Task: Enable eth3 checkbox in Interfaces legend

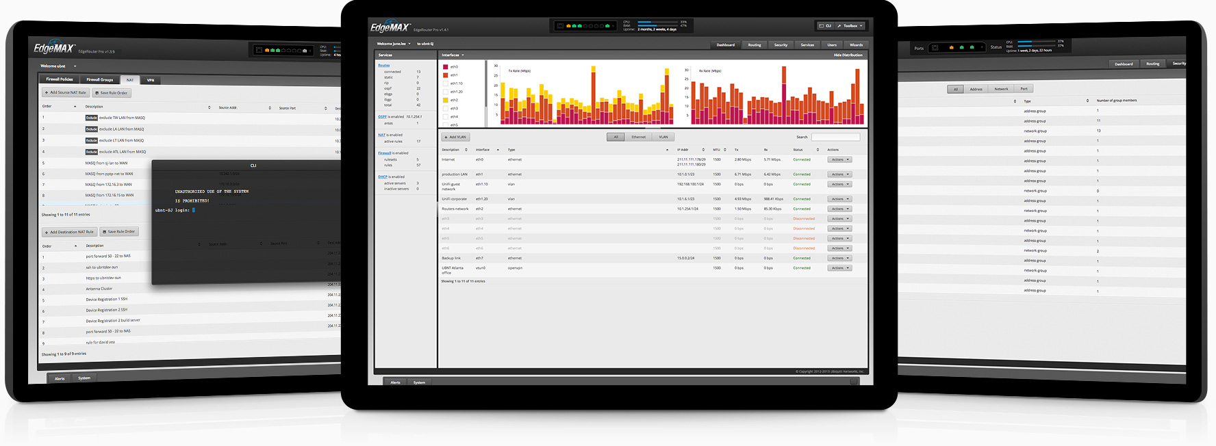Action: coord(445,108)
